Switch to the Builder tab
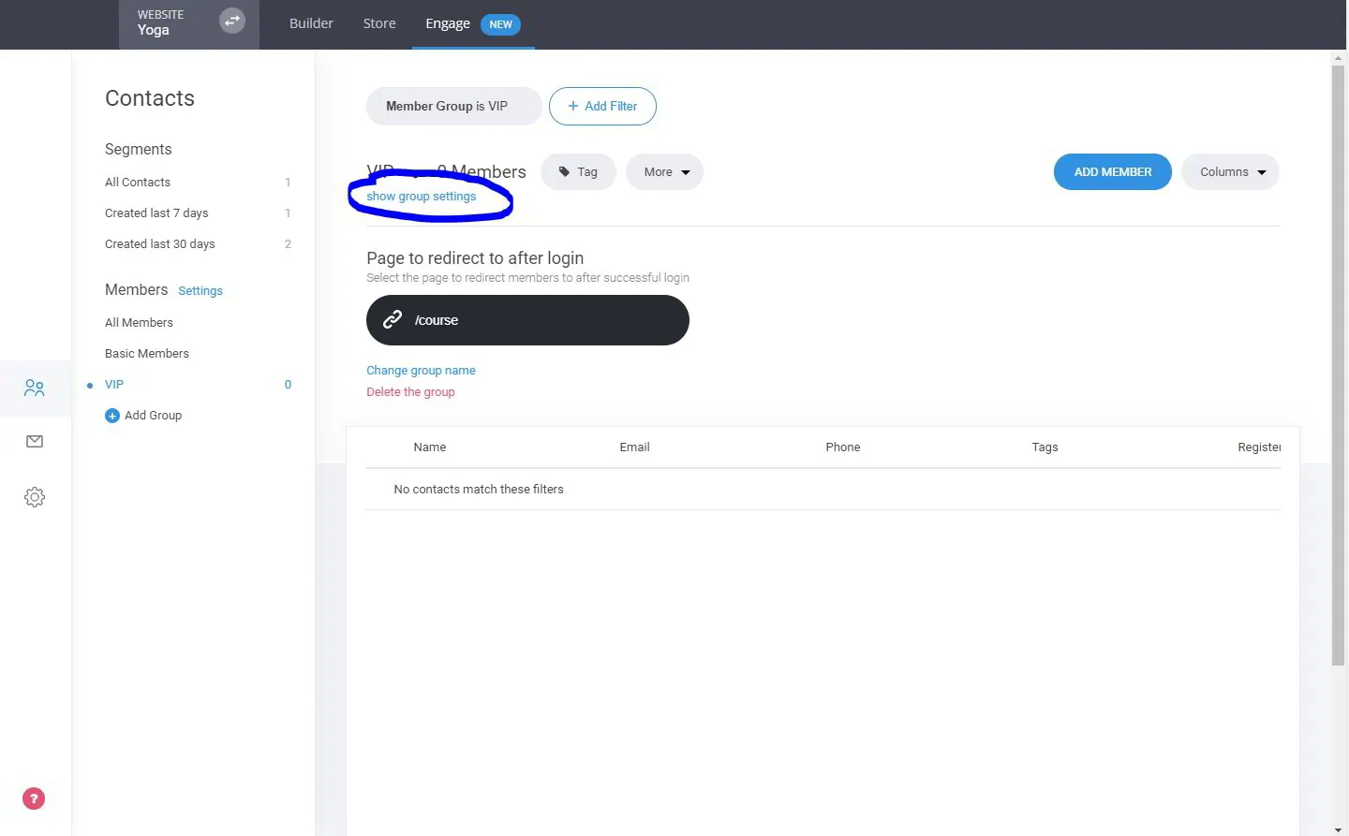 [x=311, y=23]
